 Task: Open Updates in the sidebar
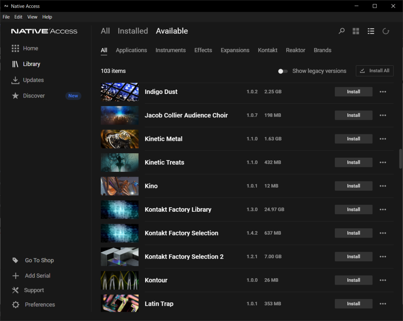click(28, 80)
